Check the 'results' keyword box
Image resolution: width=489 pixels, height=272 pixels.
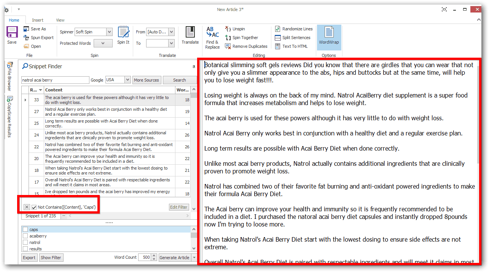pos(25,249)
